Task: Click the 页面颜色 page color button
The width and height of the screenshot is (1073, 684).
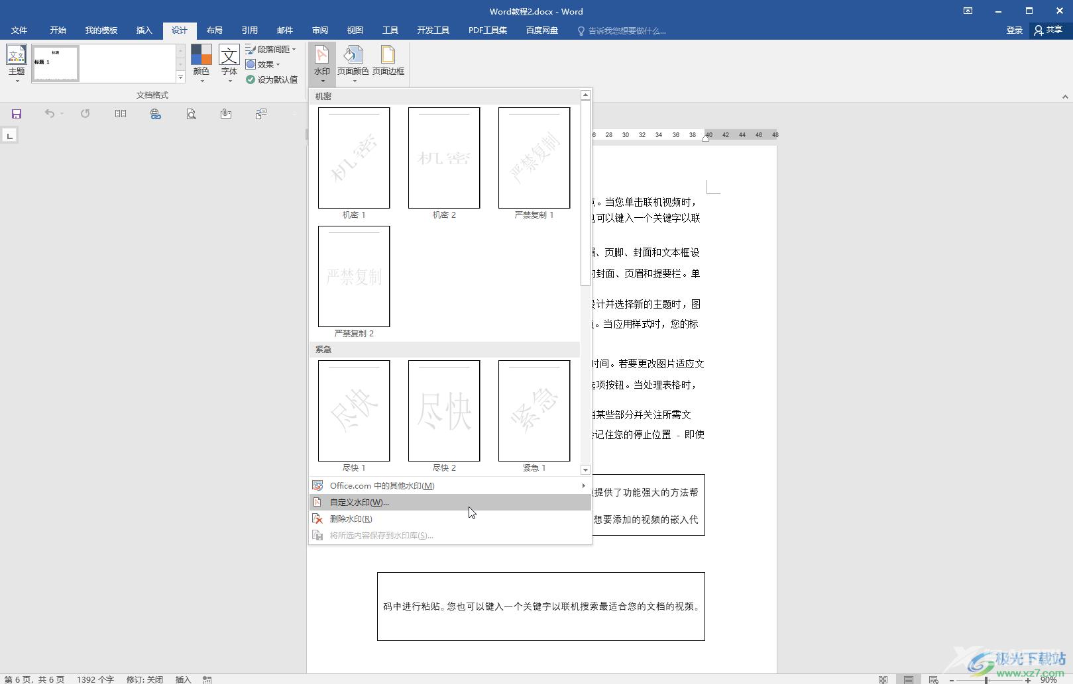Action: coord(353,64)
